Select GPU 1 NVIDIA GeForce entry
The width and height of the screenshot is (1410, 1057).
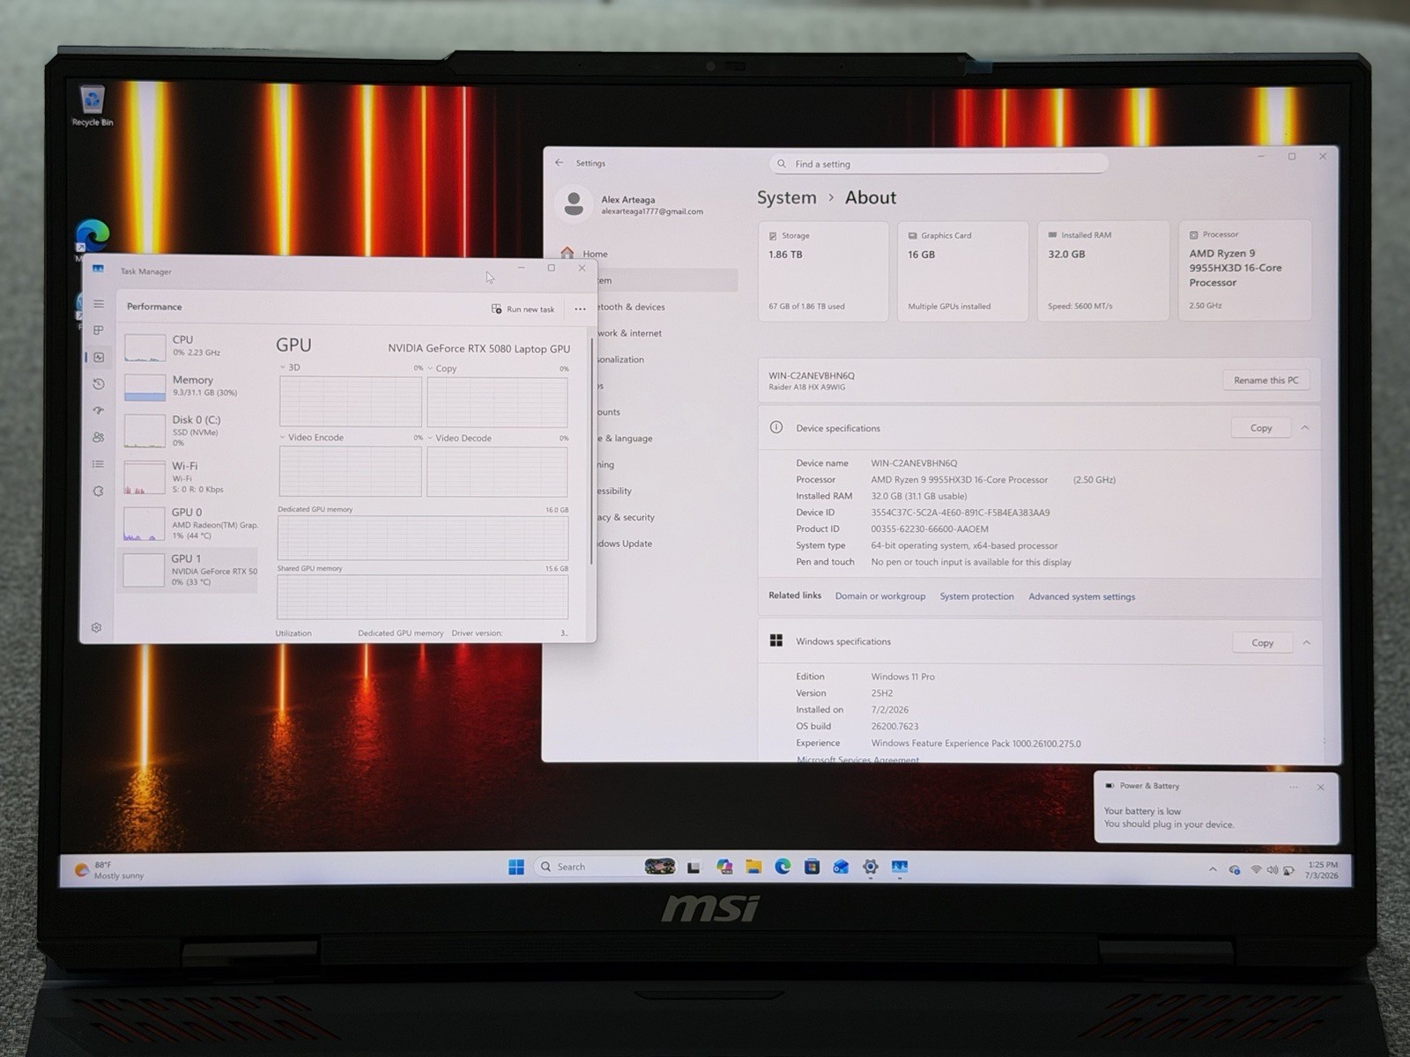[189, 570]
